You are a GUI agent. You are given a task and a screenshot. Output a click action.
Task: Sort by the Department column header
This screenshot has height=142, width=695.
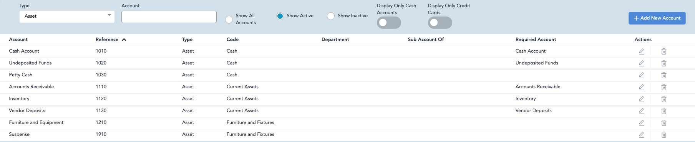pos(335,40)
